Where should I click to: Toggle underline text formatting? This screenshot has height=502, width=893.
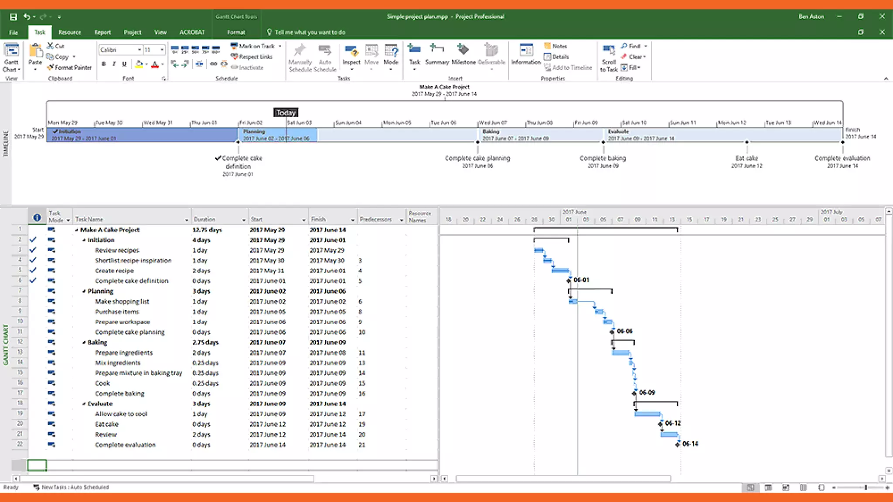coord(124,64)
